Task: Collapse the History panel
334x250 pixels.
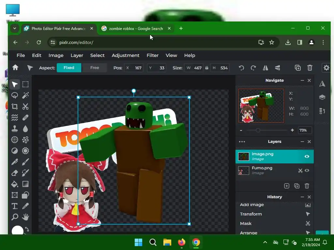Action: (302, 197)
